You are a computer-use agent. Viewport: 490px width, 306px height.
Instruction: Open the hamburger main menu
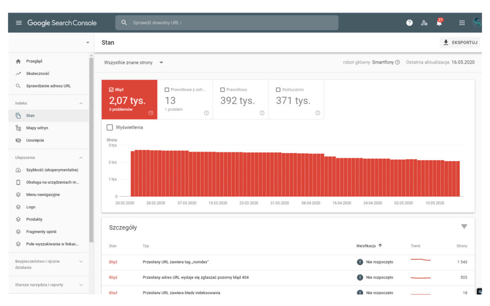click(x=19, y=23)
